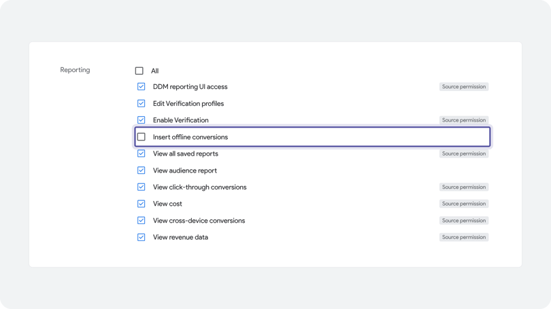
Task: Click Source permission badge for cross-device conversions
Action: (464, 221)
